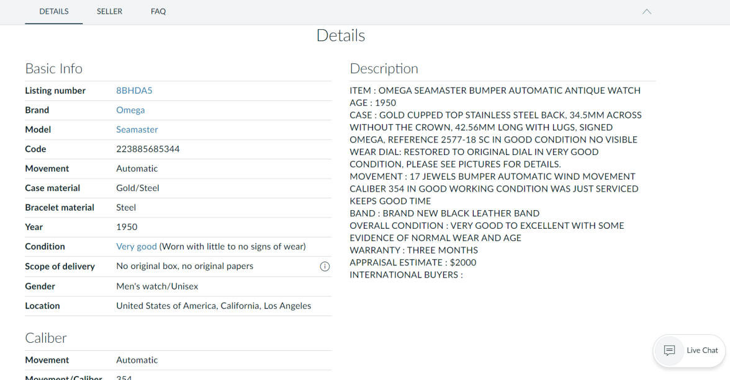Click the Year value 1950
Viewport: 730px width, 380px height.
point(127,227)
